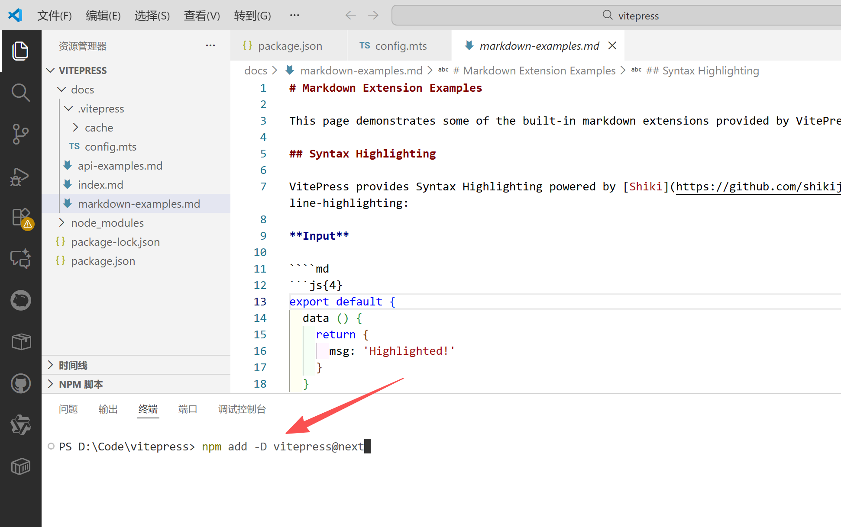Open the Search view icon
The height and width of the screenshot is (527, 841).
pyautogui.click(x=20, y=93)
